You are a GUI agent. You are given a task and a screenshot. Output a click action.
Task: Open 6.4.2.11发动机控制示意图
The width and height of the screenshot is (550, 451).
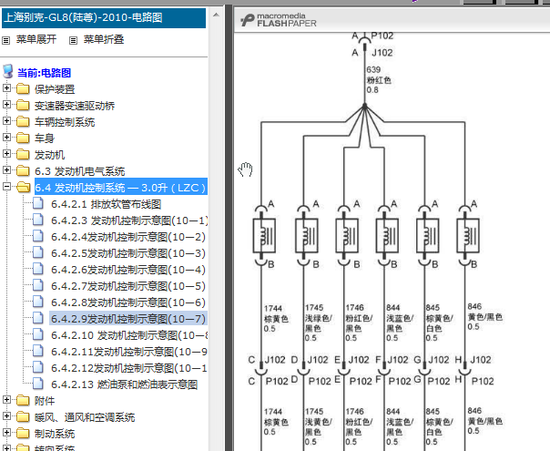click(129, 352)
